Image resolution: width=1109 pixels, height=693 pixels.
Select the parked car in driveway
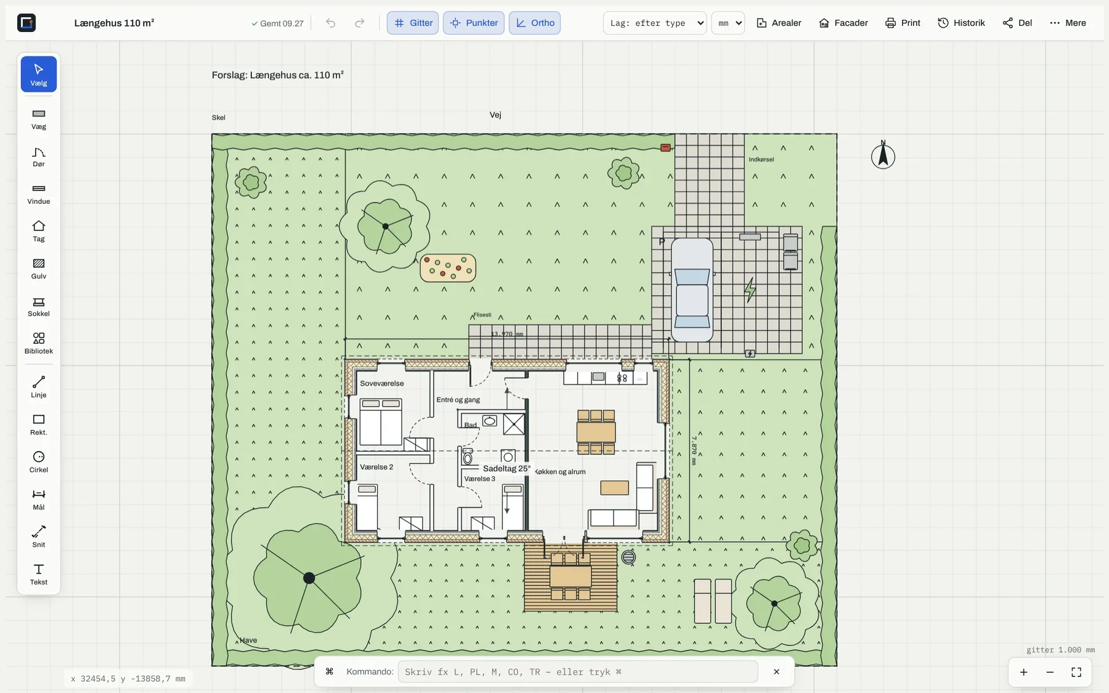tap(692, 290)
